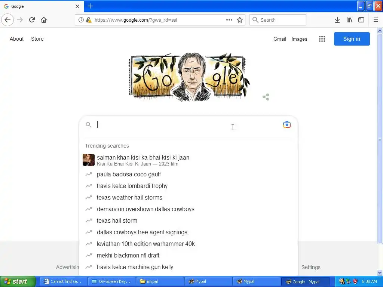
Task: Open Settings in the footer
Action: pos(311,267)
